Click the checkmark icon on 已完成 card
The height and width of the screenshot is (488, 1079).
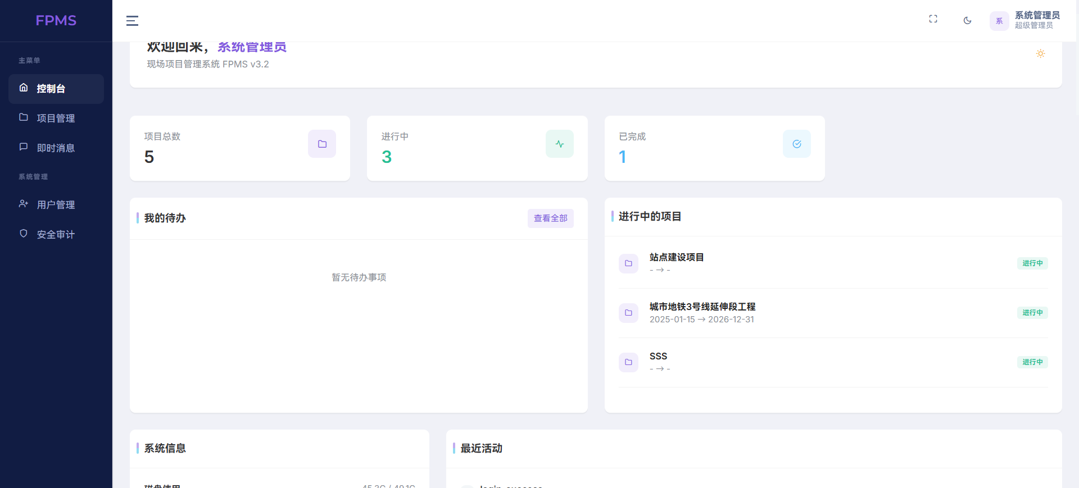click(796, 144)
